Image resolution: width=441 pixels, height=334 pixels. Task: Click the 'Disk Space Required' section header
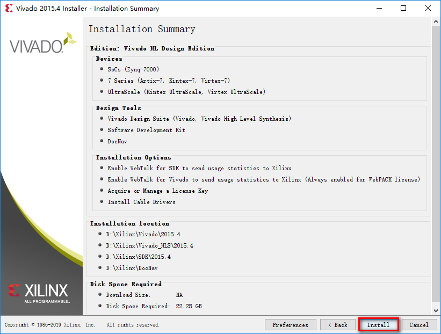126,284
